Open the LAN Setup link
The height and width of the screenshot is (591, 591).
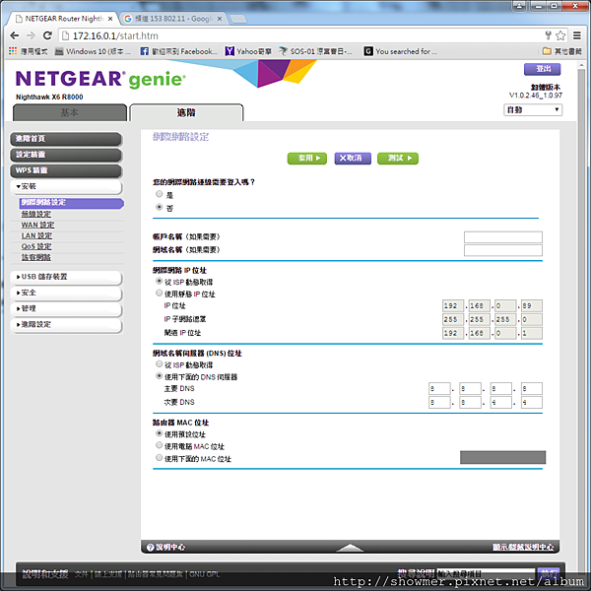[36, 236]
